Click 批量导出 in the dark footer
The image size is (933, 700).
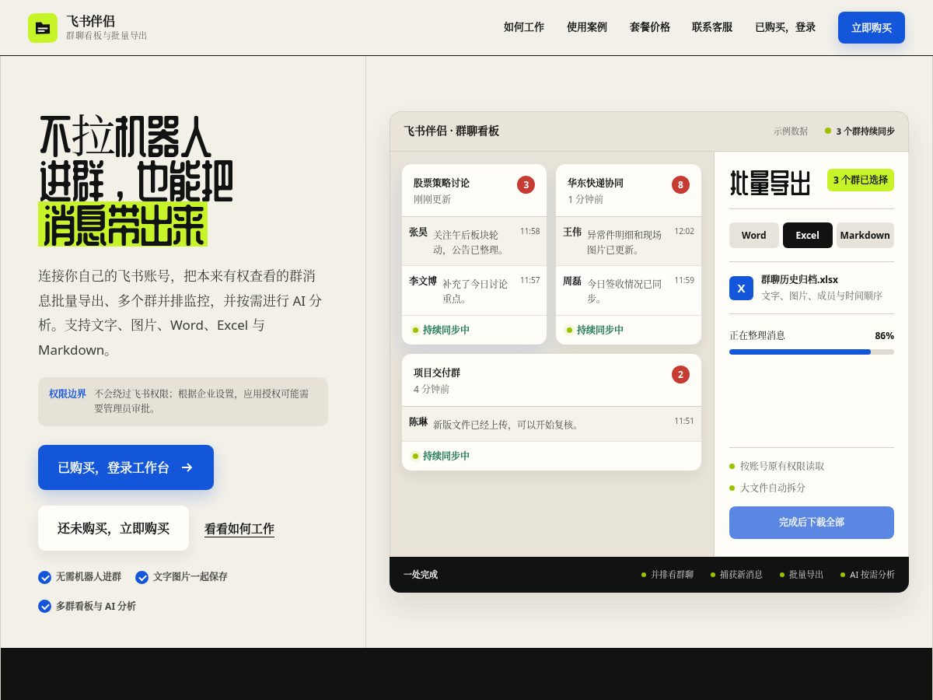(x=806, y=575)
